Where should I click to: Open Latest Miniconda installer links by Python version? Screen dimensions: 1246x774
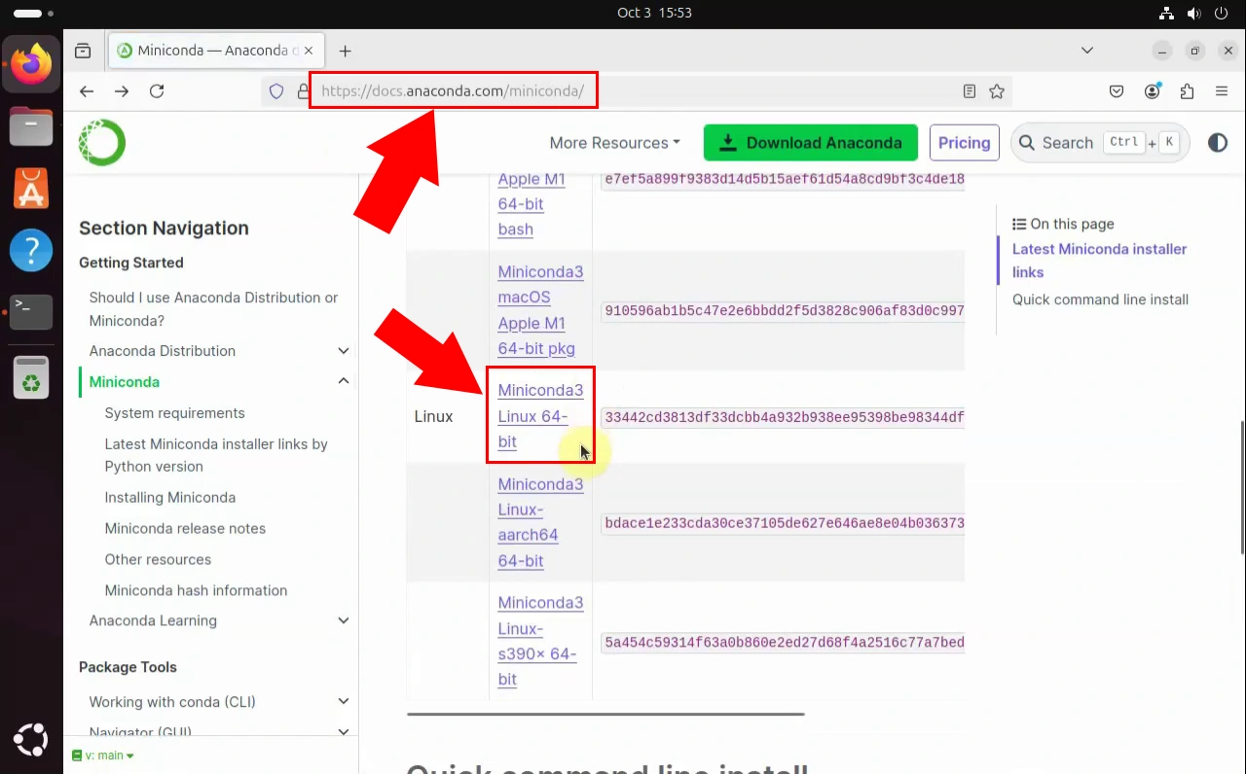tap(216, 455)
